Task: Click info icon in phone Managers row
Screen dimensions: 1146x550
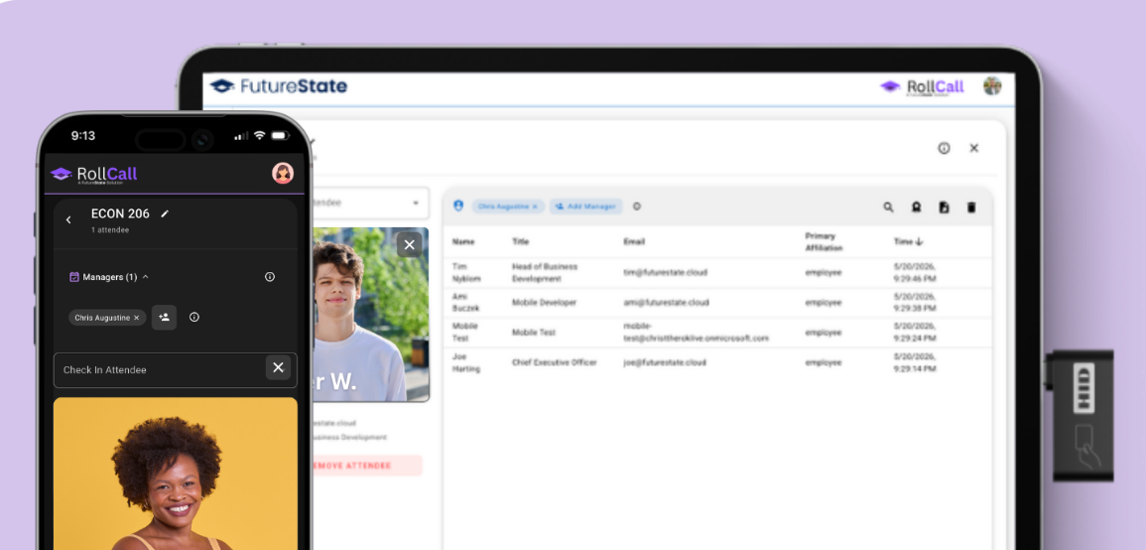Action: (x=270, y=277)
